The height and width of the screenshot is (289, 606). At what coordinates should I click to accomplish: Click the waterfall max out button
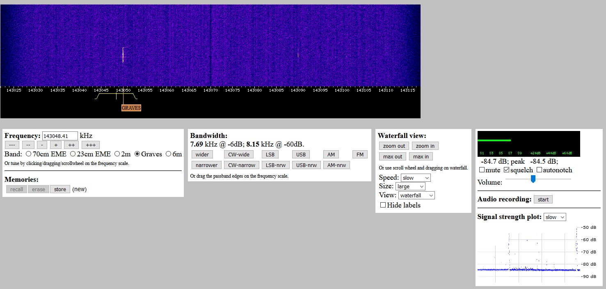tap(393, 156)
